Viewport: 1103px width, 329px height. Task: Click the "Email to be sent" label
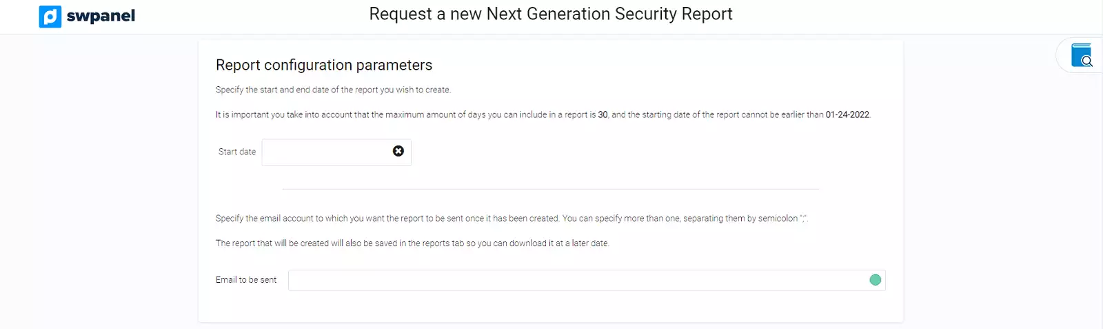click(x=246, y=280)
